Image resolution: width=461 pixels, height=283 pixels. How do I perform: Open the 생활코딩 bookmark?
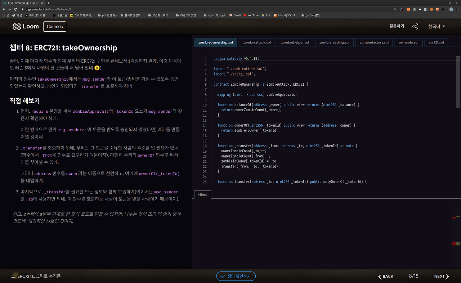coord(60,15)
